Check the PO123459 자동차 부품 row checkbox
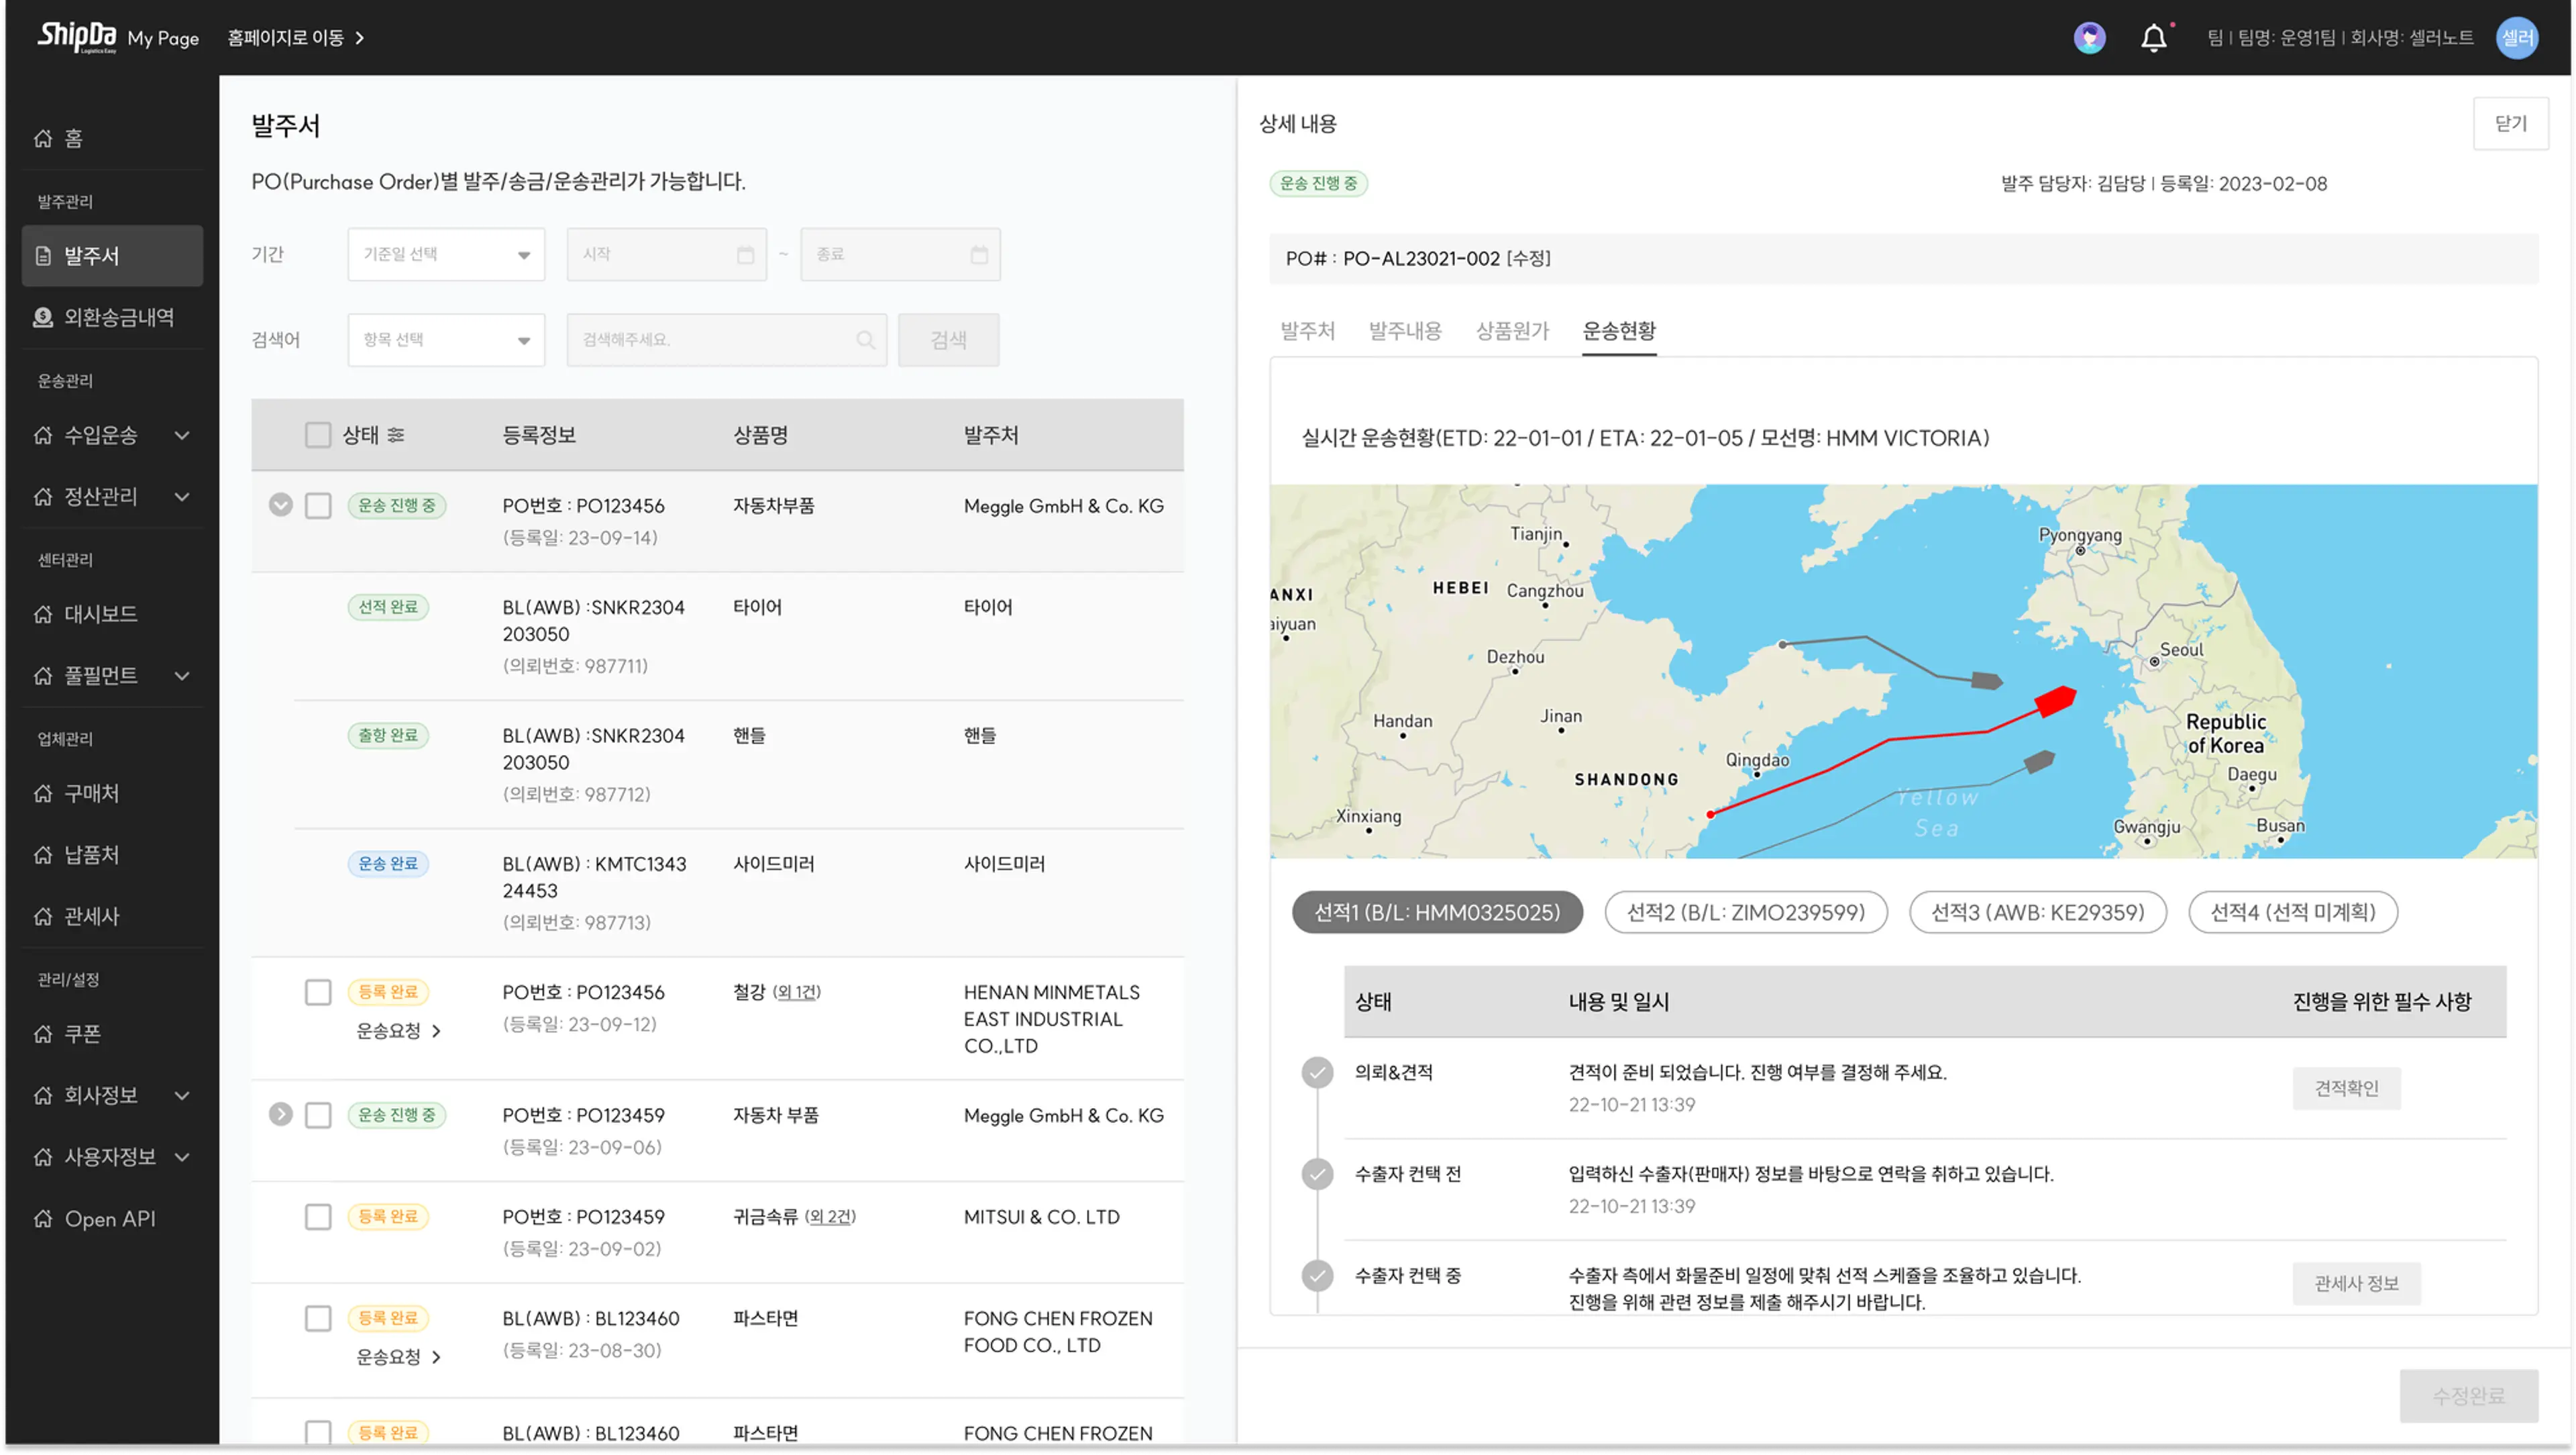 (x=318, y=1115)
